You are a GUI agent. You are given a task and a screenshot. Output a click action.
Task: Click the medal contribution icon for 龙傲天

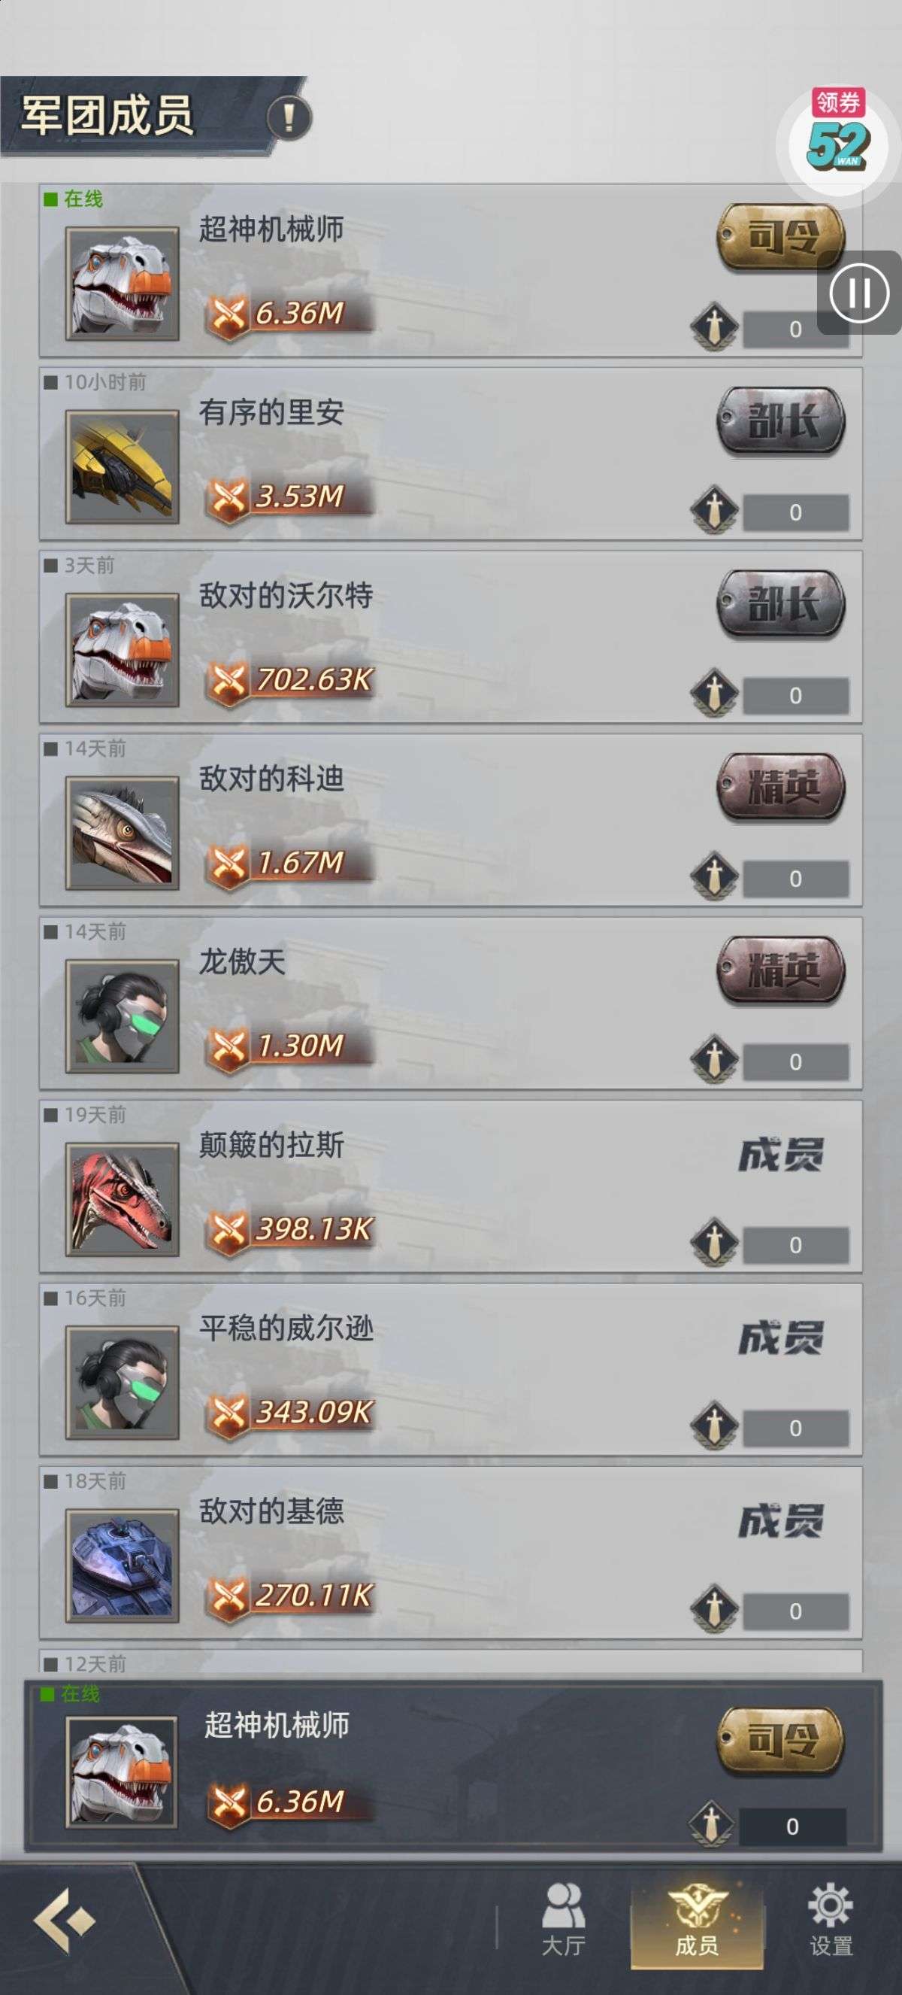pyautogui.click(x=714, y=1058)
